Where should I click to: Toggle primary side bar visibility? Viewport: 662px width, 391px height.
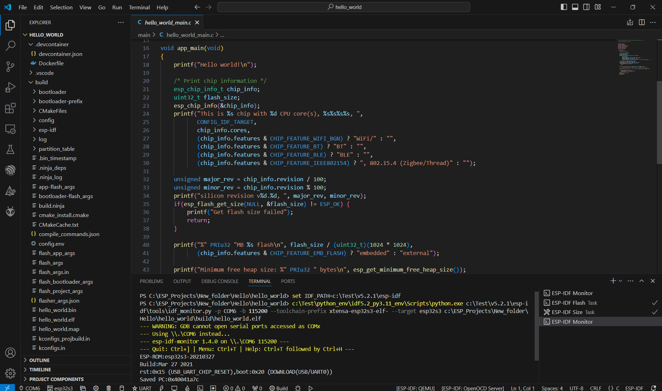564,7
